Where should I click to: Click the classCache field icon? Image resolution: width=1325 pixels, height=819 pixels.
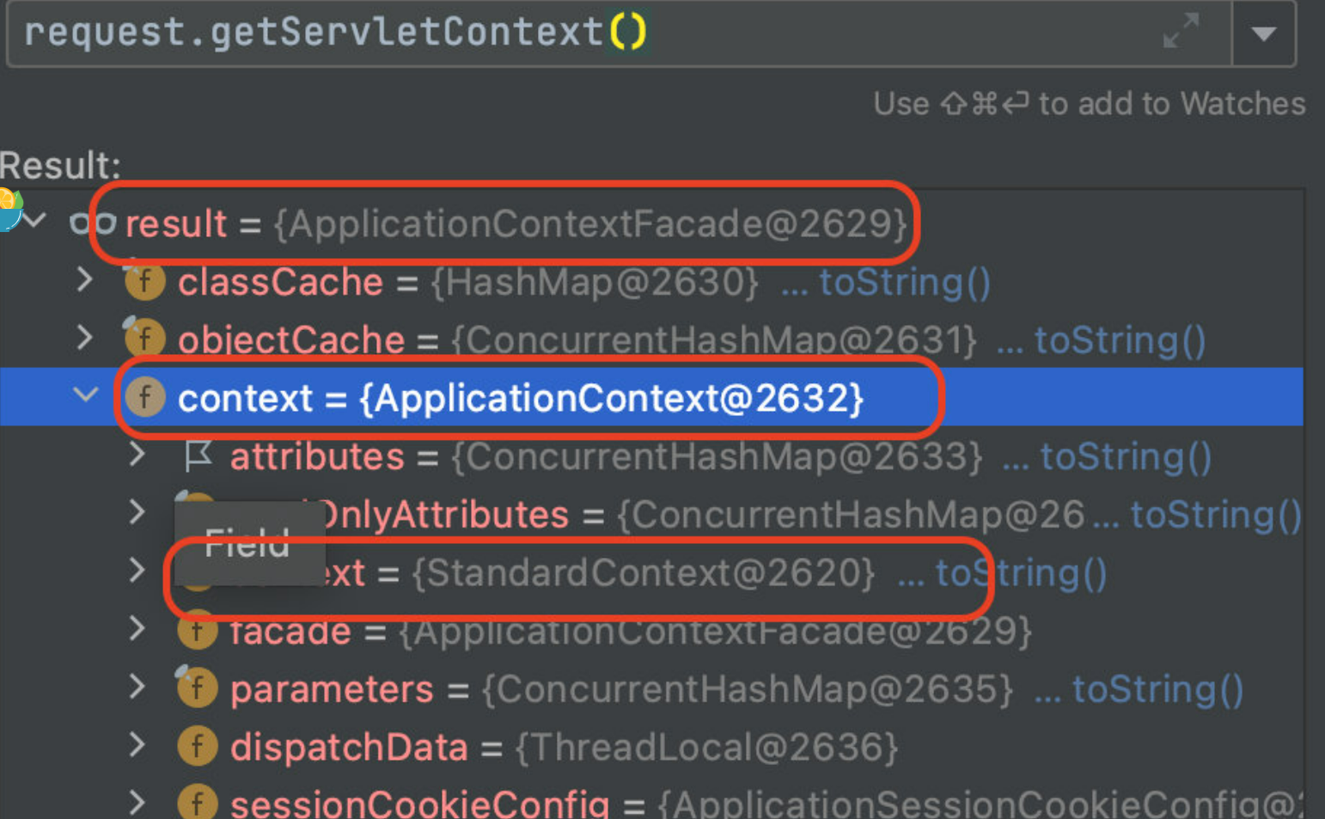pyautogui.click(x=144, y=281)
